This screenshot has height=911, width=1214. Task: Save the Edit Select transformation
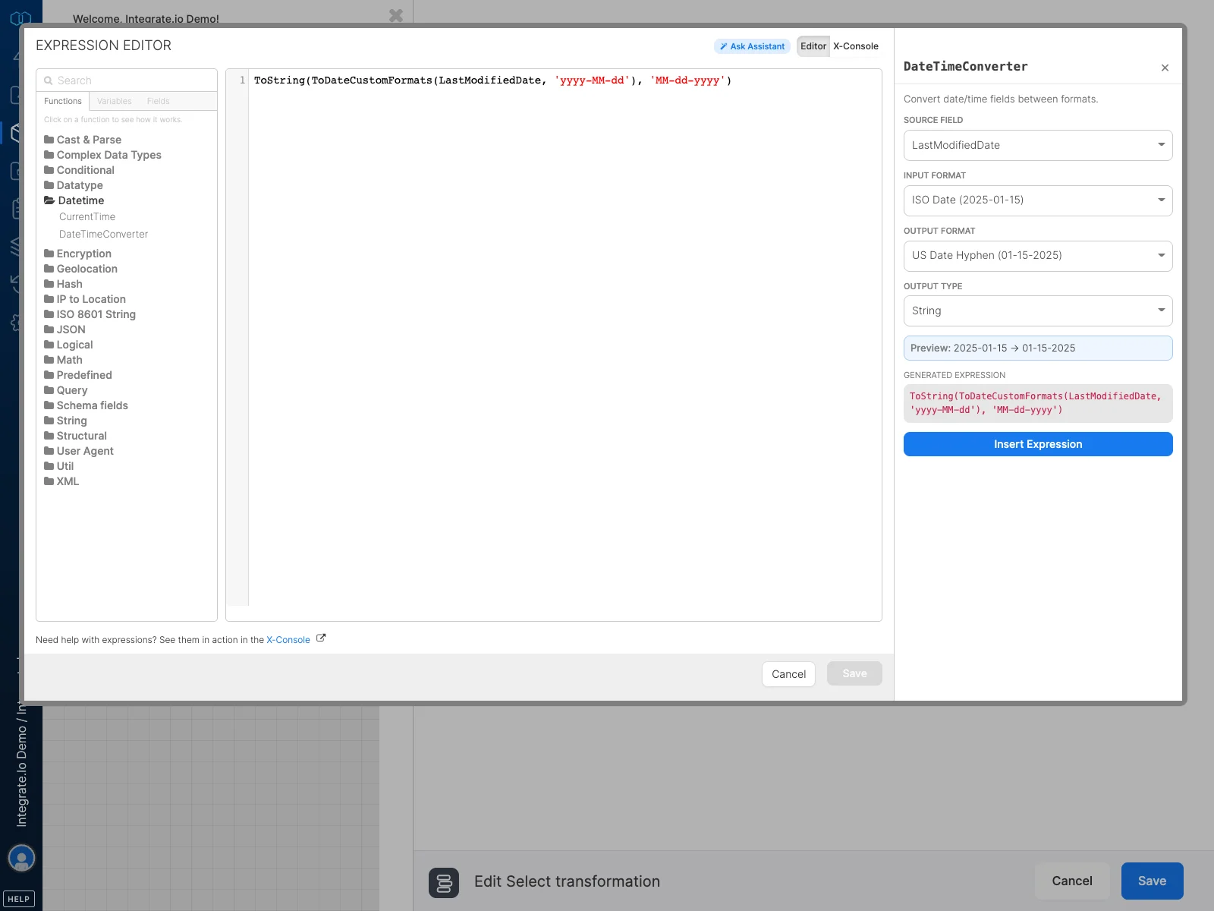tap(1152, 881)
